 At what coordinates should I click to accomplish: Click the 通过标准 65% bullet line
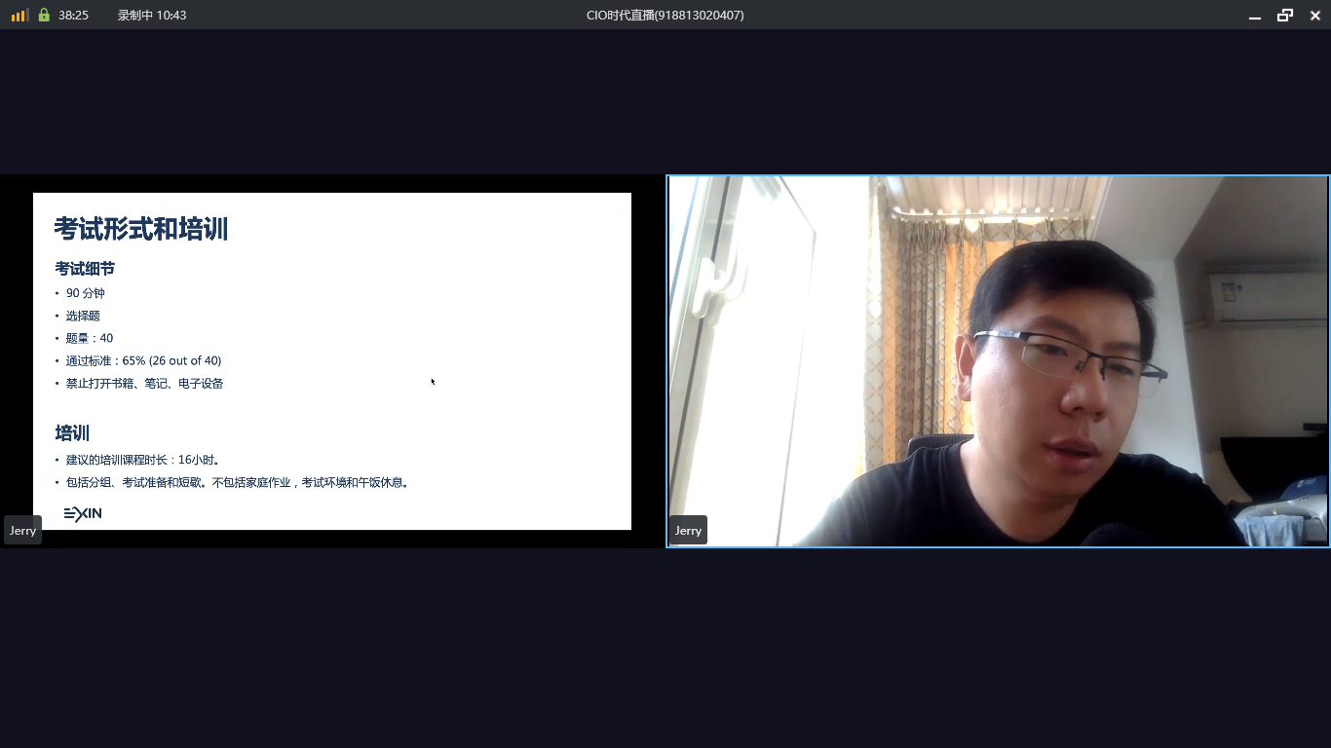click(x=143, y=360)
